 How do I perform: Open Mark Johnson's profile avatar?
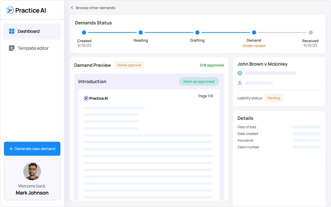point(32,171)
